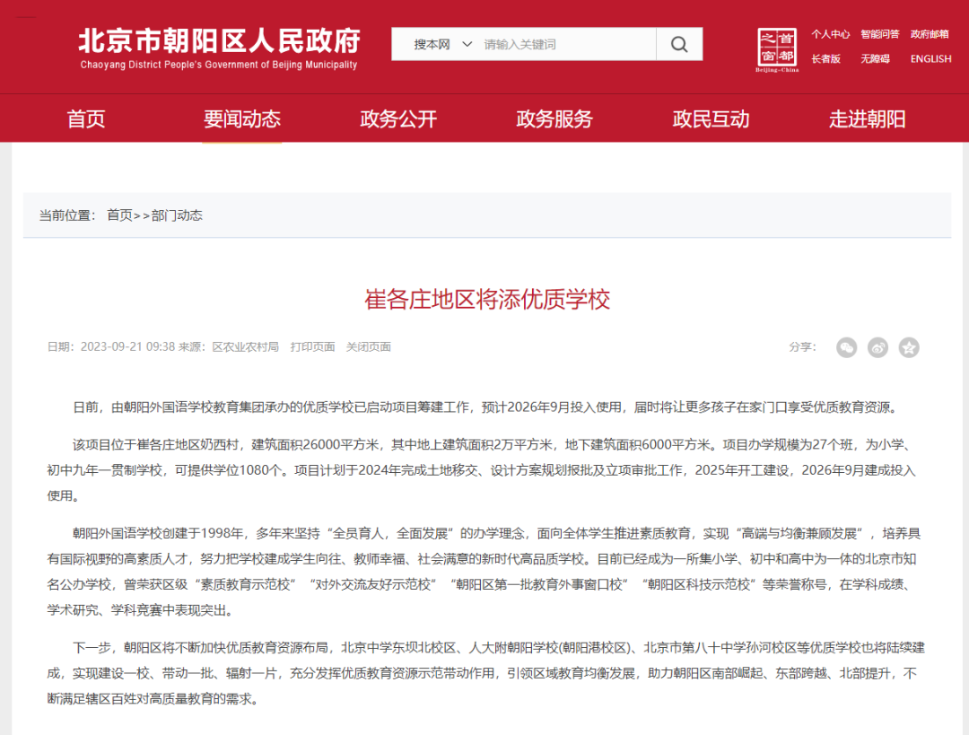Click the 当前位置 label
The image size is (969, 735).
pyautogui.click(x=66, y=215)
